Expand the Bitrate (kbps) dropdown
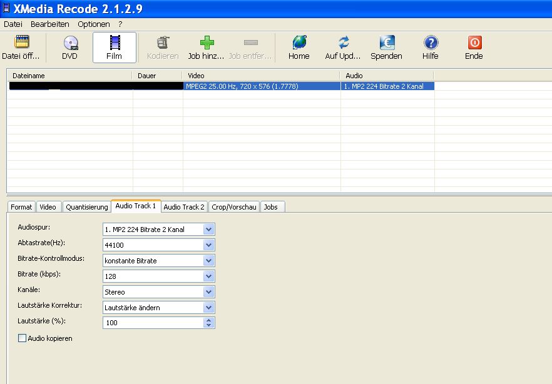 [x=209, y=276]
